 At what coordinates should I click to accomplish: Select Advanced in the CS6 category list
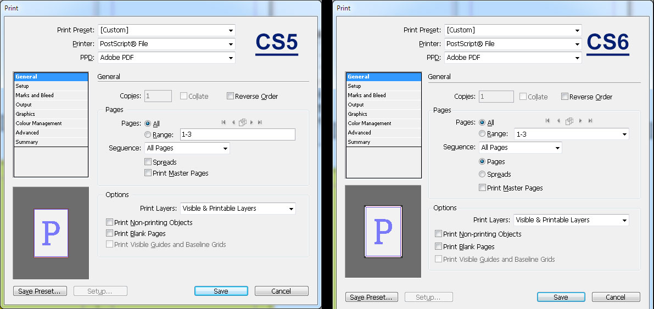click(x=383, y=133)
